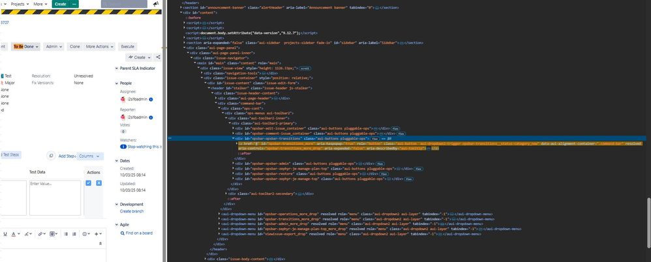Screen dimensions: 651x262
Task: Click the Jira search field
Action: 124,4
